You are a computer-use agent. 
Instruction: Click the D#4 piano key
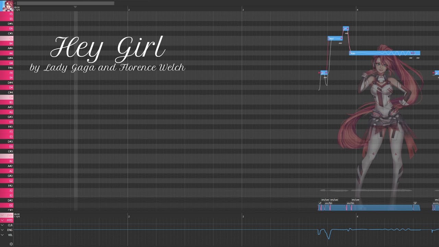coord(7,83)
